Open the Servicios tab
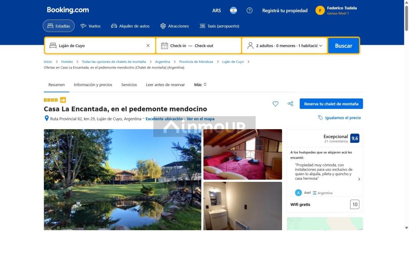This screenshot has height=253, width=409. [129, 85]
